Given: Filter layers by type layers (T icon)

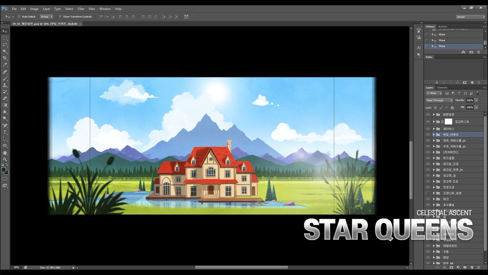Looking at the screenshot, I should (459, 93).
